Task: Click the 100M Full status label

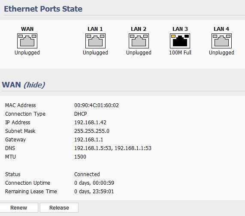Action: click(x=180, y=53)
